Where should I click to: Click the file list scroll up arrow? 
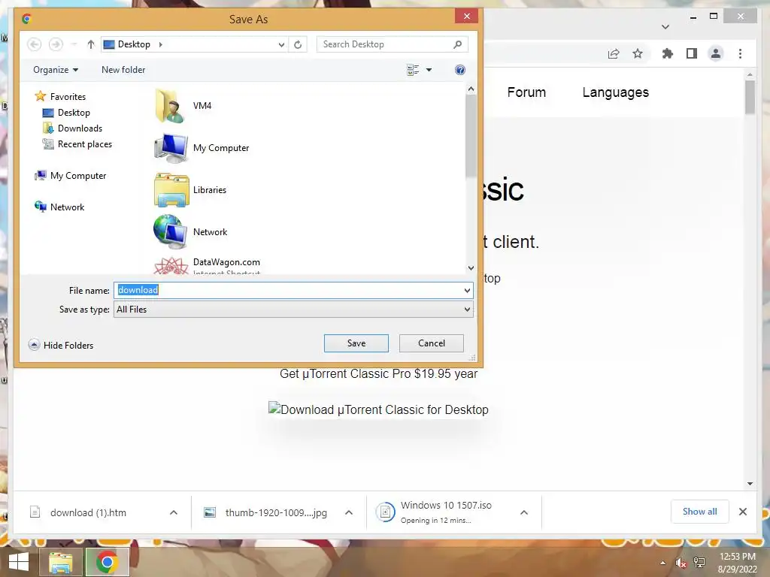pyautogui.click(x=471, y=89)
